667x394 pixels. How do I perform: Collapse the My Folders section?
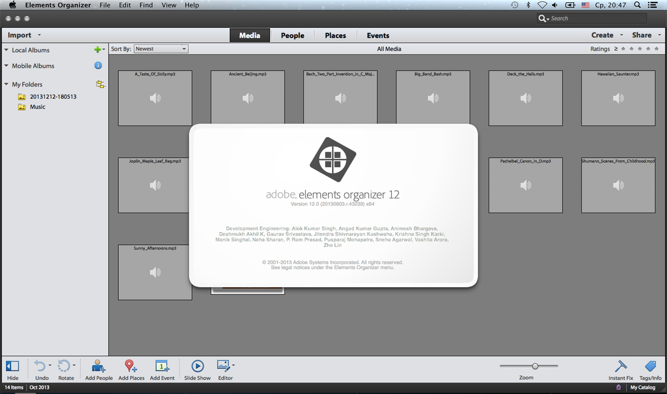(6, 84)
